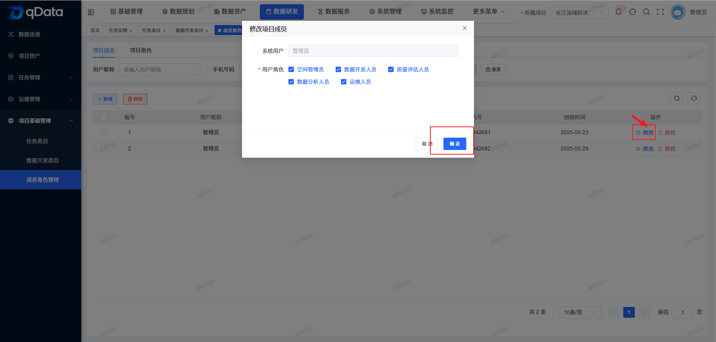Click 移除 in row 2
This screenshot has height=342, width=716.
(667, 149)
